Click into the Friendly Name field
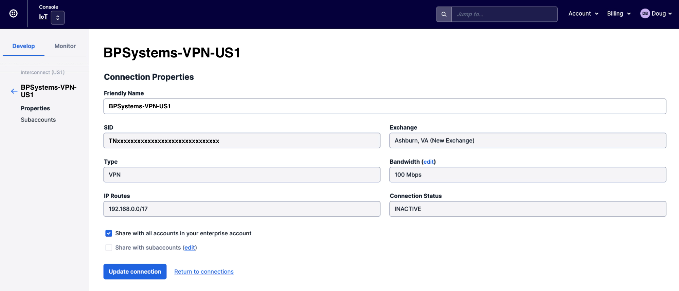 [x=385, y=106]
